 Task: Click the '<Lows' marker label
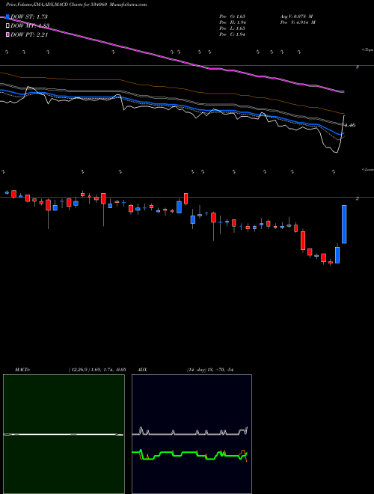coord(367,169)
